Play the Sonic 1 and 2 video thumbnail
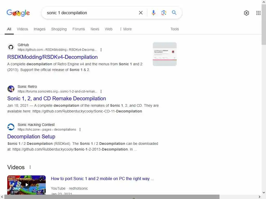This screenshot has height=199, width=266. pyautogui.click(x=26, y=185)
